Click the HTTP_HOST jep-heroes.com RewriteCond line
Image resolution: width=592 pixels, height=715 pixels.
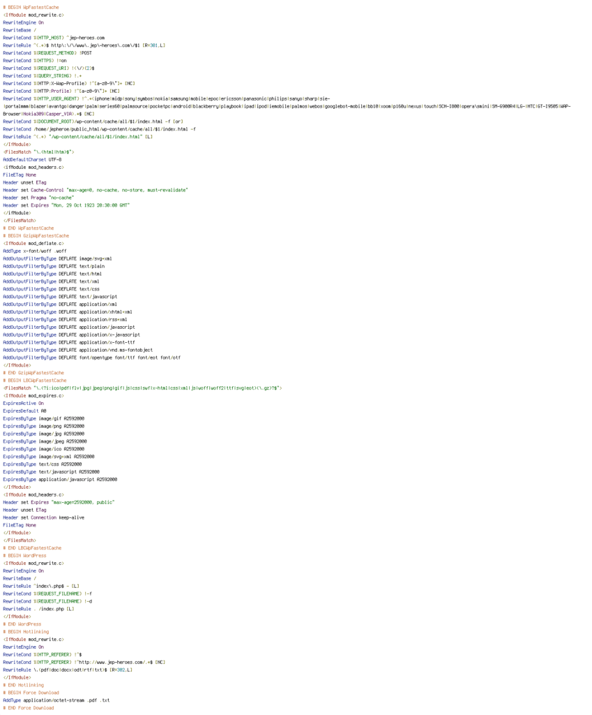[x=54, y=38]
